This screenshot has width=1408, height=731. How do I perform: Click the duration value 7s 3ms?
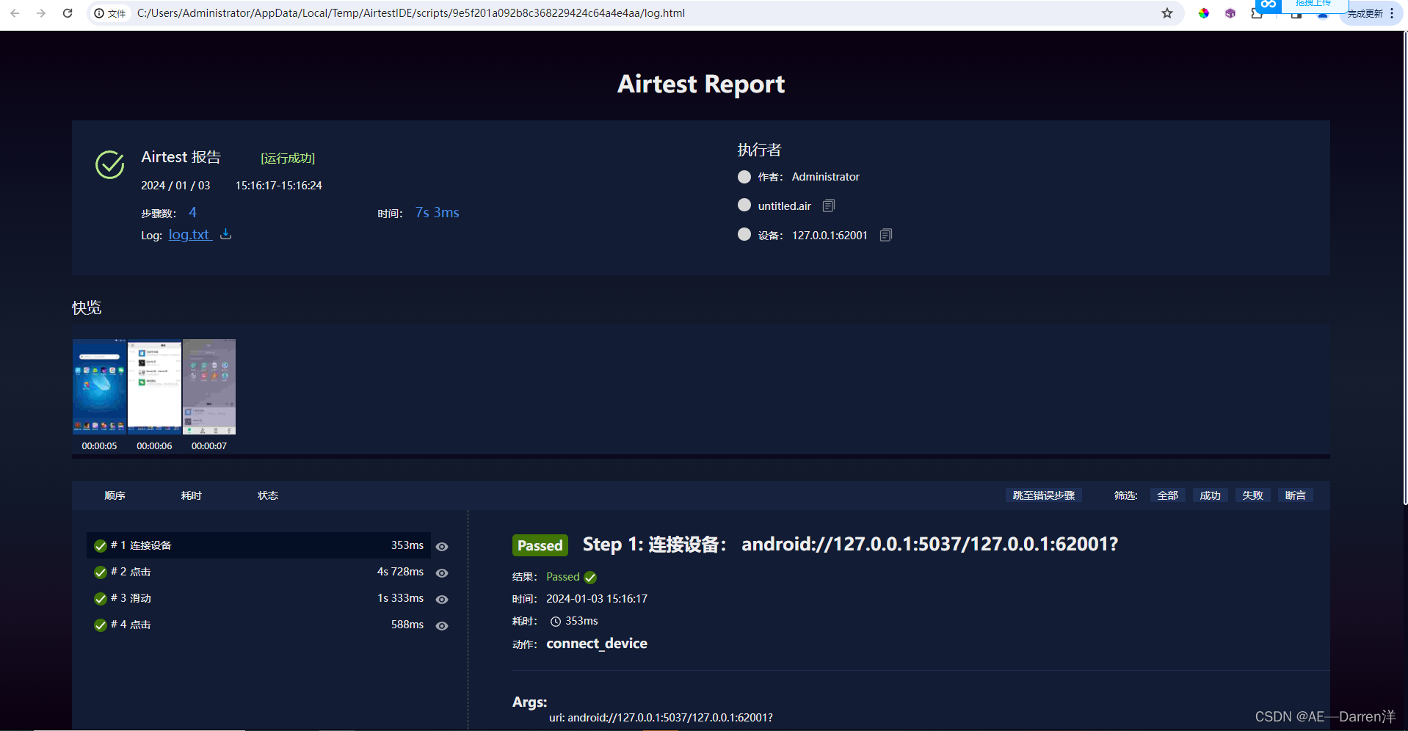coord(437,212)
